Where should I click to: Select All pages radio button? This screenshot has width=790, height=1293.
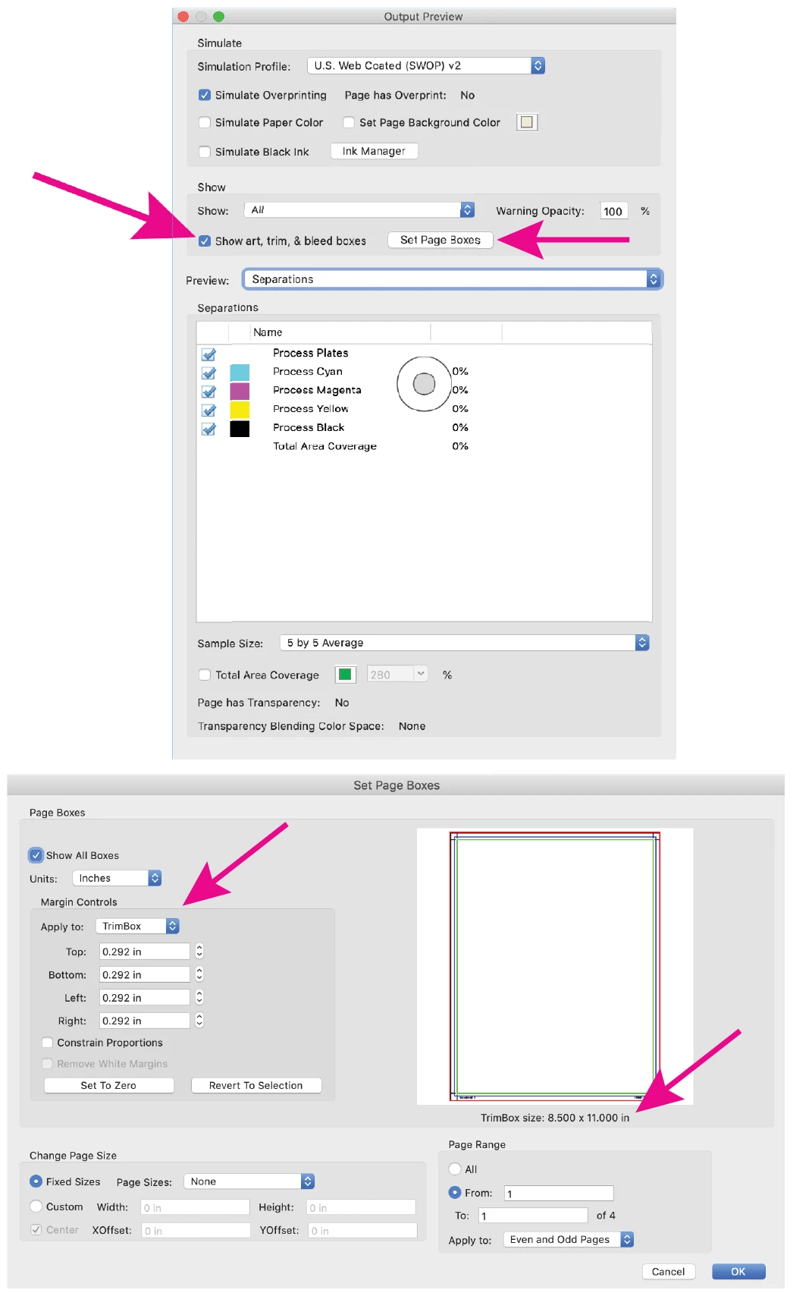coord(455,1169)
